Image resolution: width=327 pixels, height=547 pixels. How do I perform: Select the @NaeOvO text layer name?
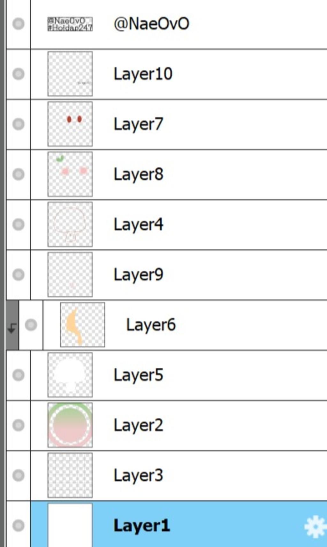151,24
